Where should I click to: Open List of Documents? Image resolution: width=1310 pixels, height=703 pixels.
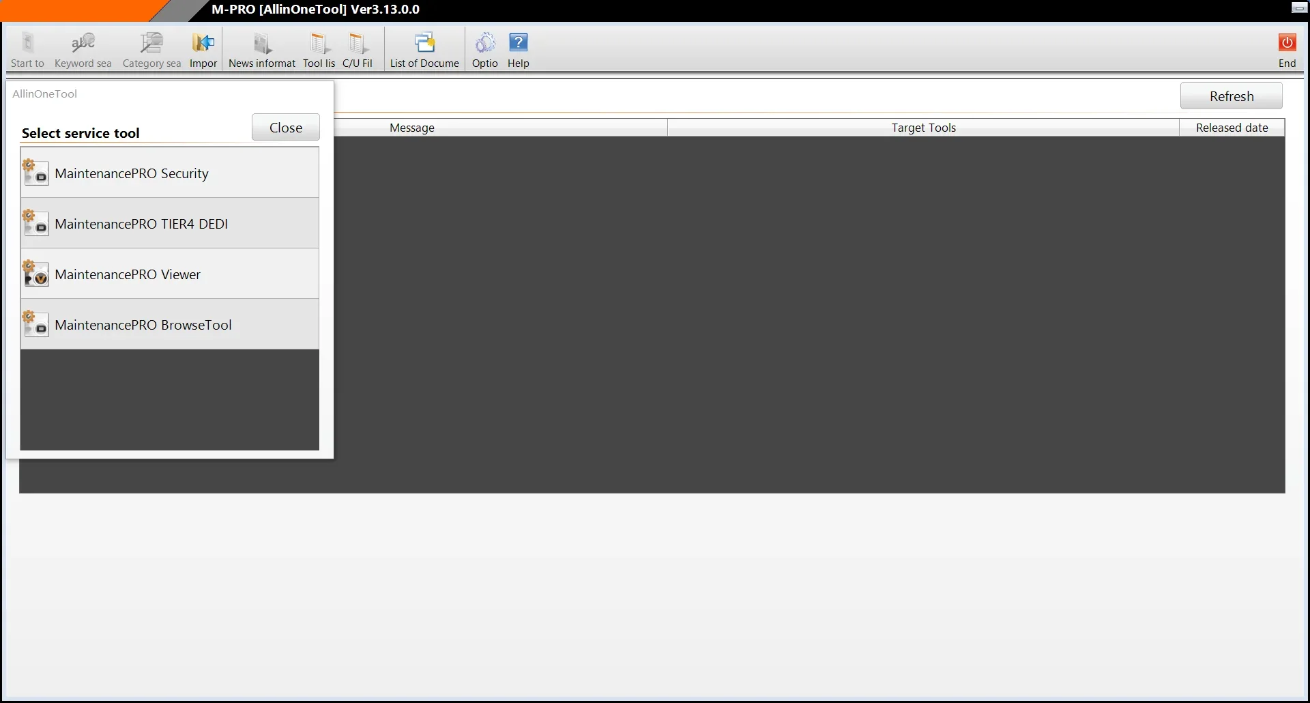(x=424, y=50)
